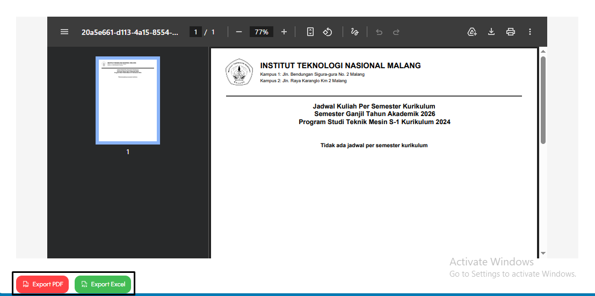The height and width of the screenshot is (296, 595).
Task: Click the page number input field
Action: coord(195,32)
